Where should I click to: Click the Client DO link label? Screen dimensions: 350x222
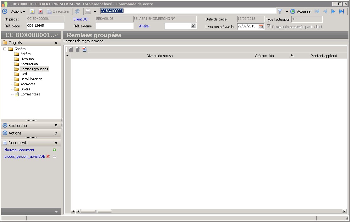coord(81,19)
